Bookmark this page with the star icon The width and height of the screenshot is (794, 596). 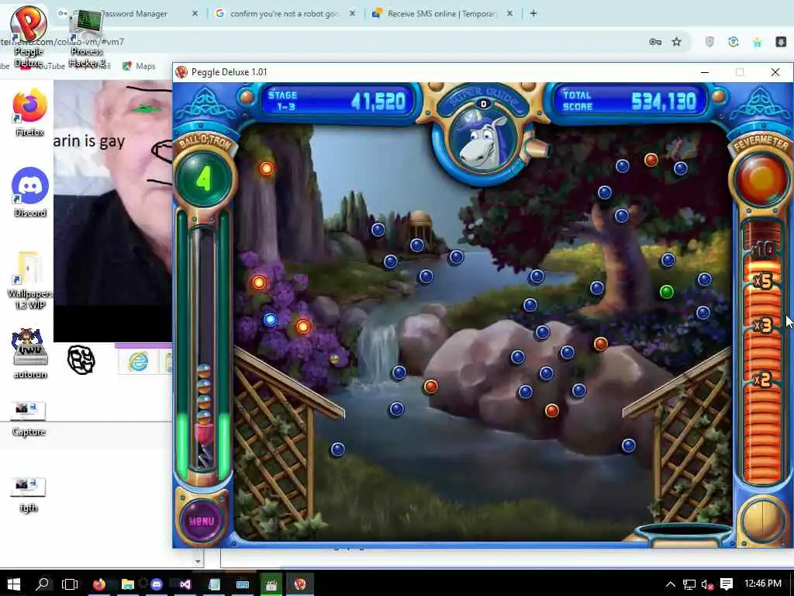676,42
